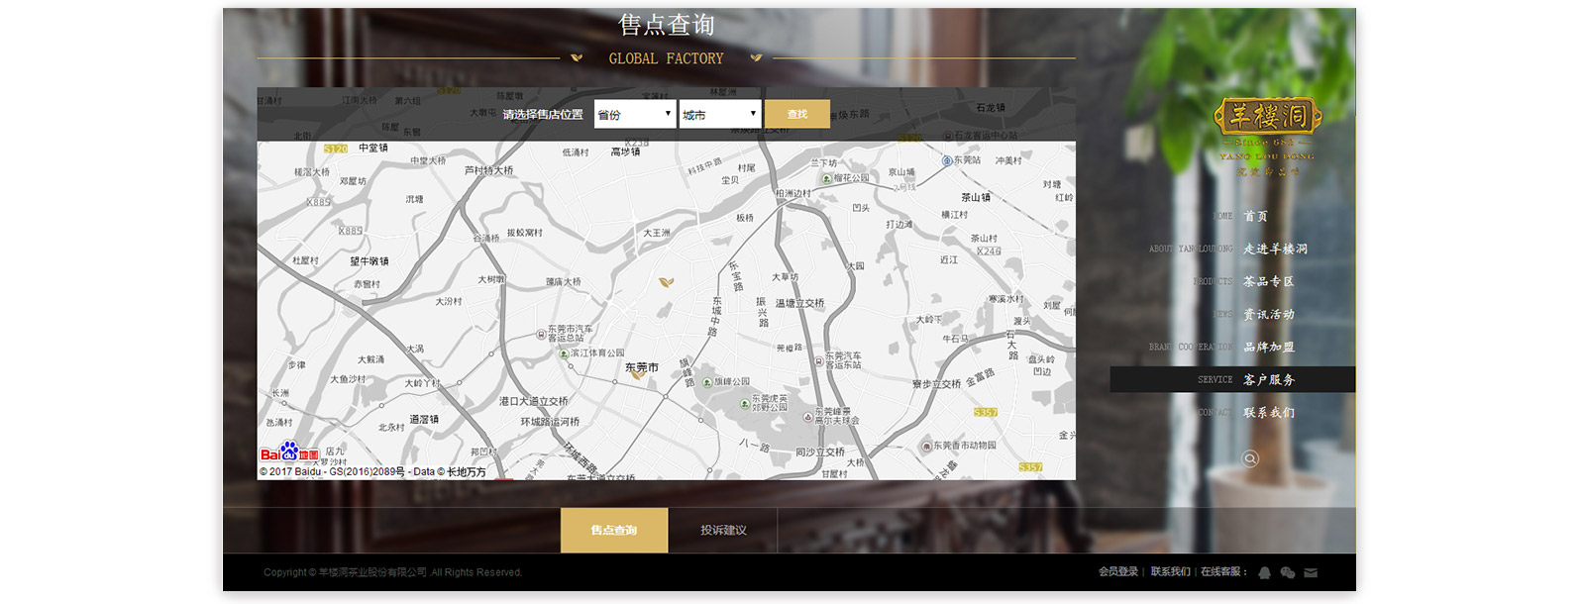Viewport: 1585px width, 604px height.
Task: Click the QQ customer service icon
Action: coord(1265,572)
